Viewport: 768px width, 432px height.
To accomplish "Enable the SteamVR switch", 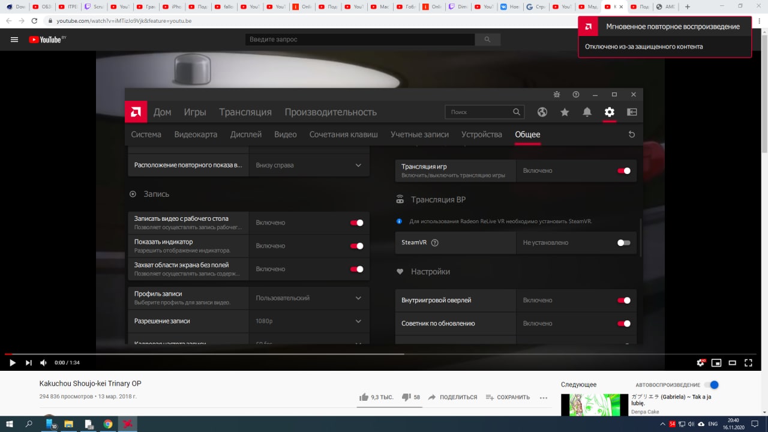I will (x=624, y=242).
